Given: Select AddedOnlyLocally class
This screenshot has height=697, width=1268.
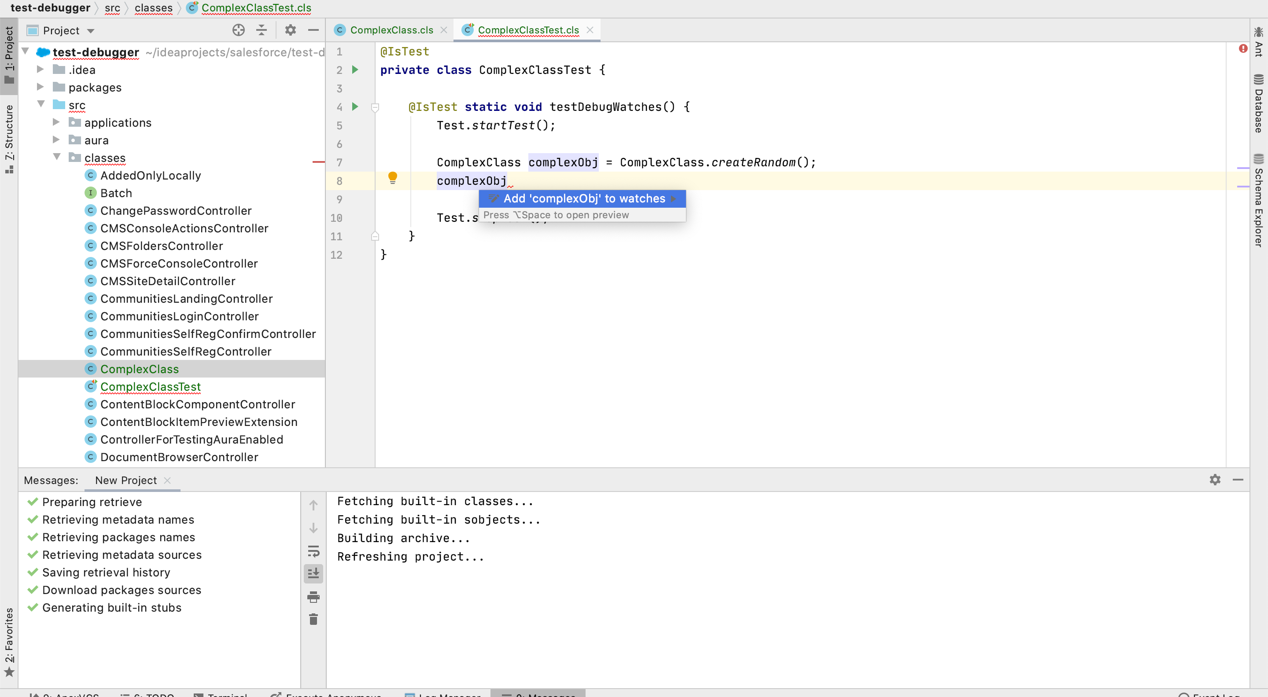Looking at the screenshot, I should click(x=150, y=176).
